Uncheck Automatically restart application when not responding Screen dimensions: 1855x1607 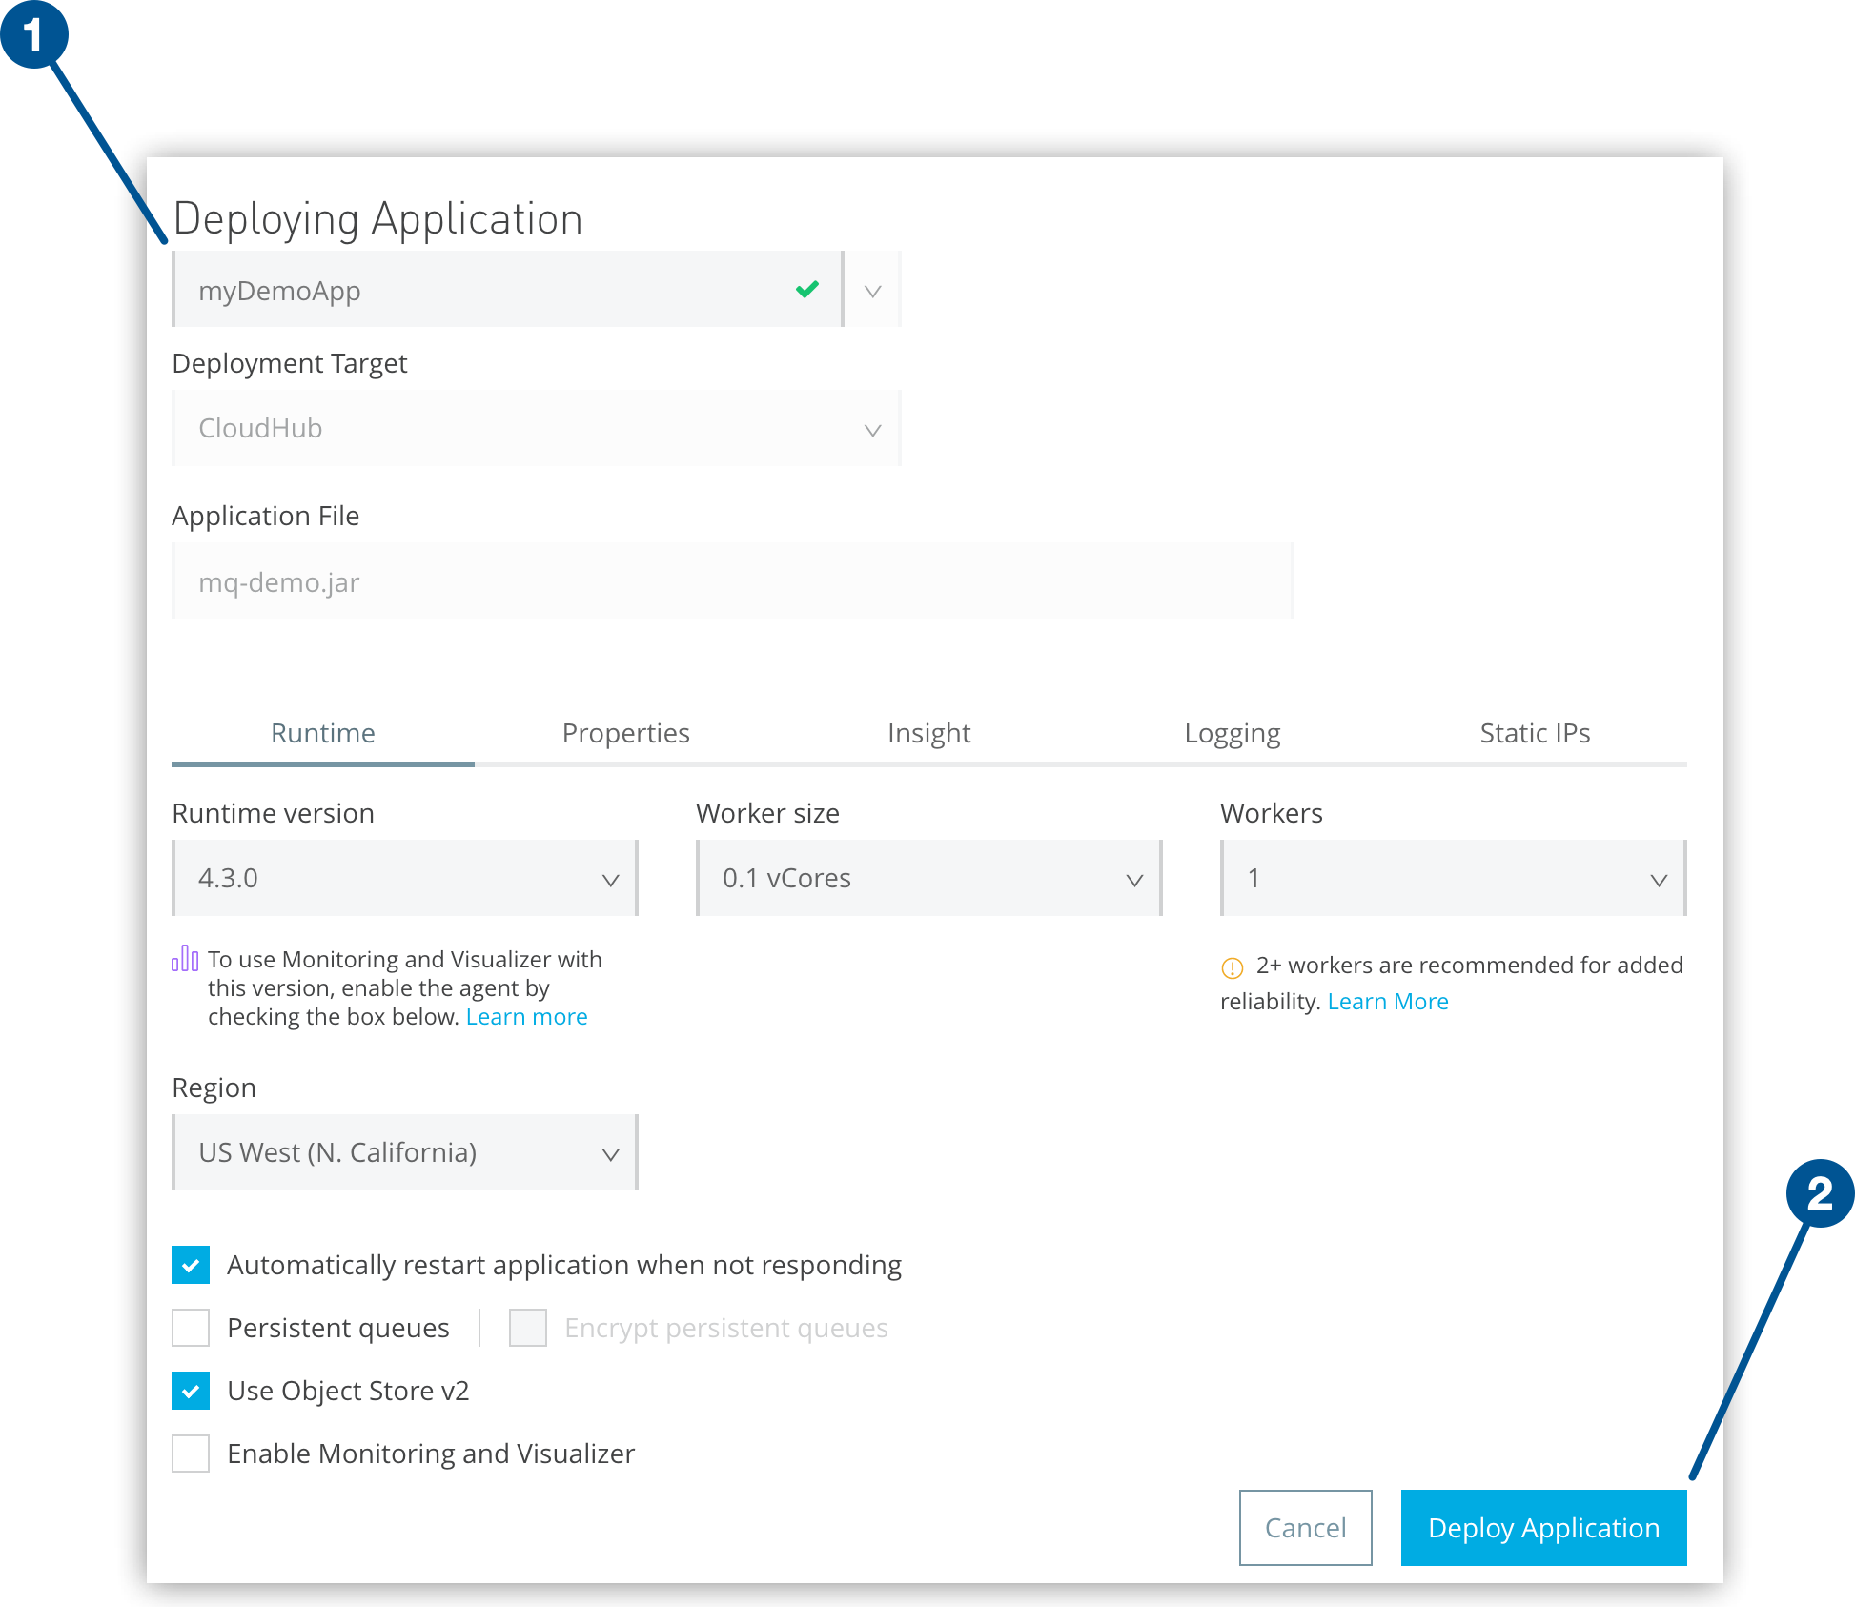pos(191,1264)
